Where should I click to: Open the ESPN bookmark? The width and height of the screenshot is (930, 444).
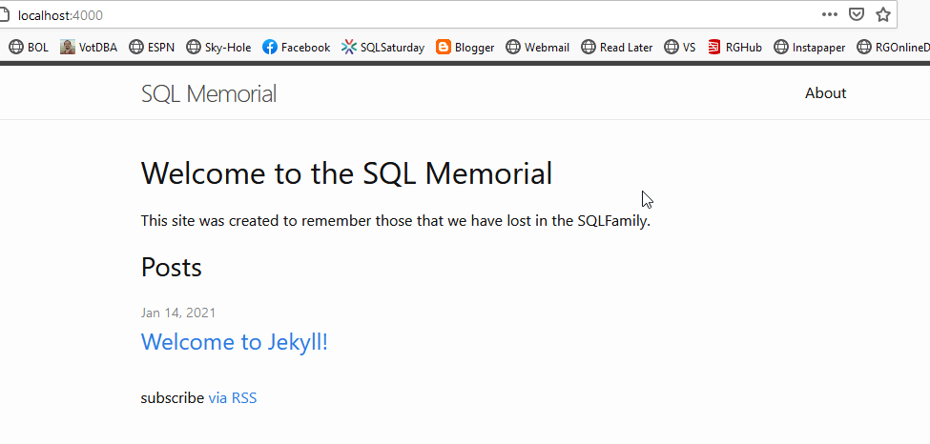[152, 47]
